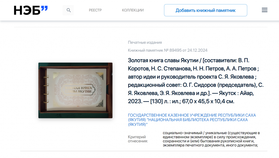Click the Печатные издания category label
Screen dimensions: 279x158
145,42
